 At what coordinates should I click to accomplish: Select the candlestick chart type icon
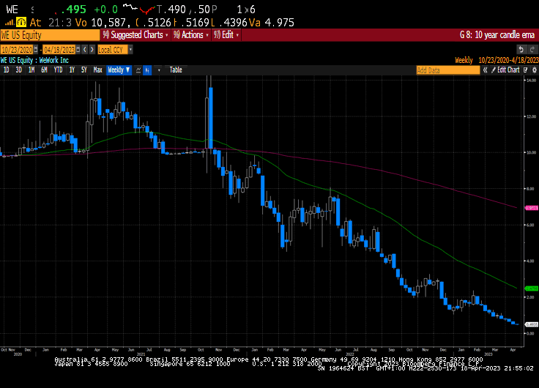coord(147,70)
